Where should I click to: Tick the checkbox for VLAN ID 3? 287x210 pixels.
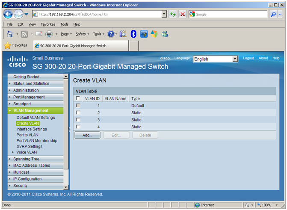point(78,120)
